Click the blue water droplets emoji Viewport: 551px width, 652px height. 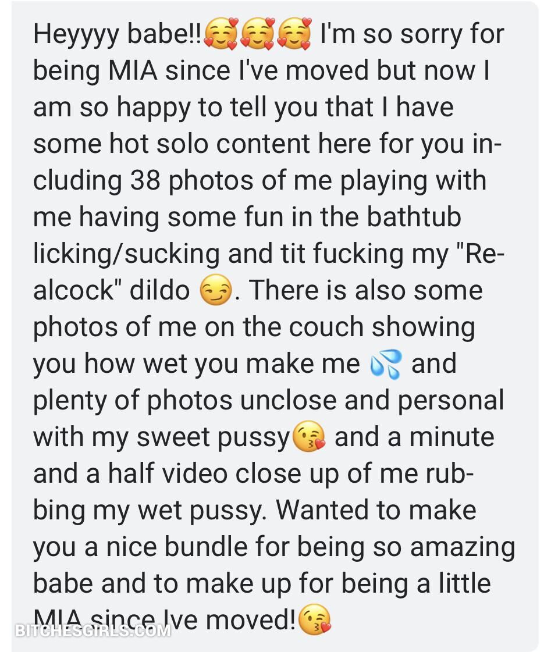[385, 364]
